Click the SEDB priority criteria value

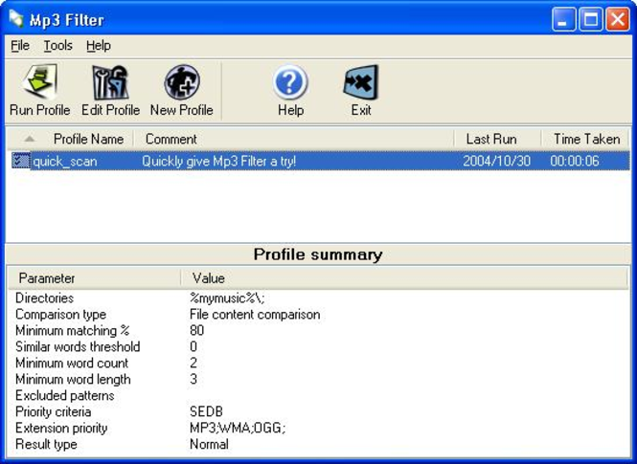(x=206, y=411)
